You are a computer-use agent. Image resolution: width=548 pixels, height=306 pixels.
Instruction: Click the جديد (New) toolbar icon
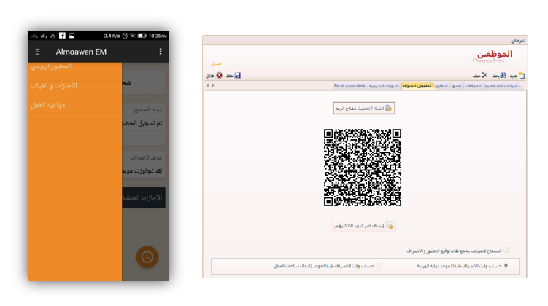[522, 75]
